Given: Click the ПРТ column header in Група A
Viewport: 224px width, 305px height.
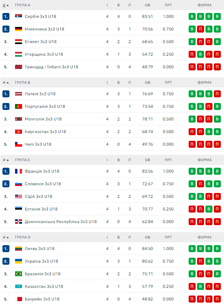Looking at the screenshot, I should 168,5.
